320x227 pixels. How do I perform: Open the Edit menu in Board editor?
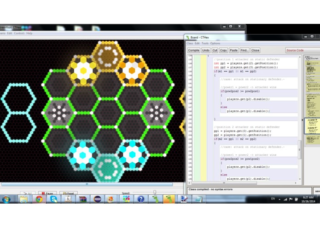tap(197, 43)
